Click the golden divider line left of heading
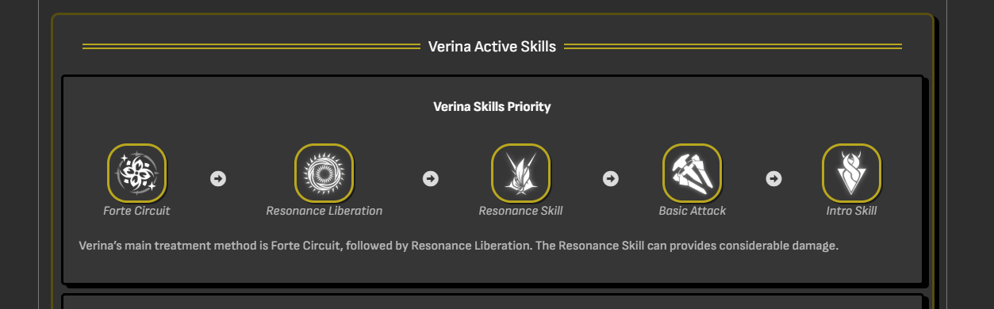The image size is (994, 309). coord(251,46)
